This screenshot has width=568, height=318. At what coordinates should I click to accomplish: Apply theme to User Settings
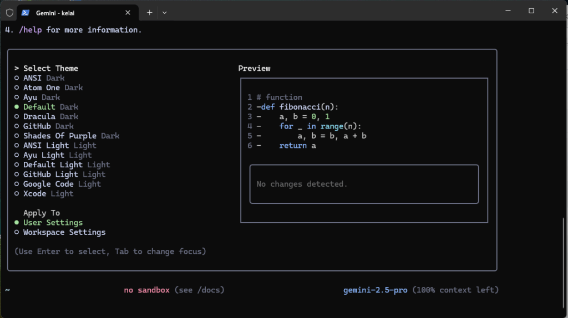[49, 223]
